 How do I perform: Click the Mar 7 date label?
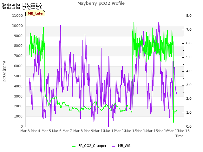(67, 131)
